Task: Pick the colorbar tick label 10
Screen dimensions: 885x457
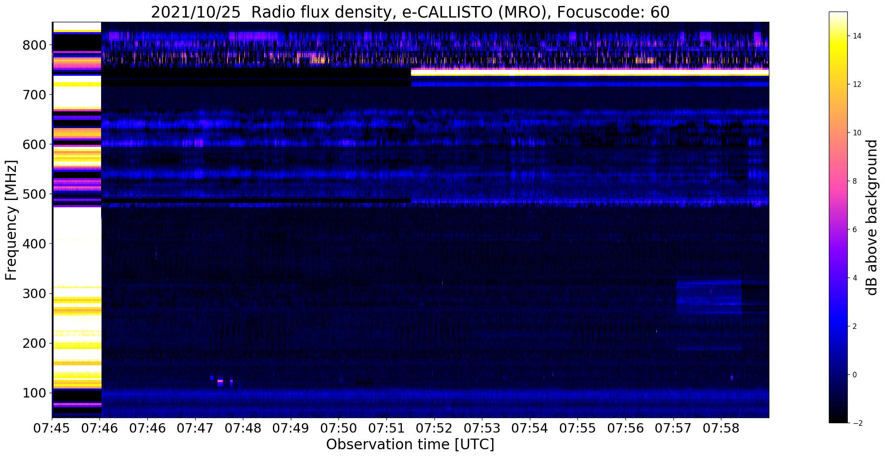Action: point(857,133)
